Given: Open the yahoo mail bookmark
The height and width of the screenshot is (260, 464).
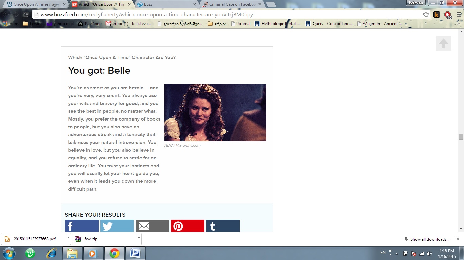Looking at the screenshot, I should click(60, 24).
